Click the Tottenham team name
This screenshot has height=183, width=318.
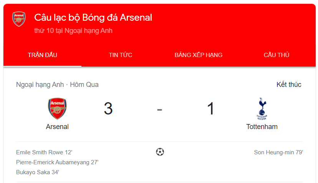point(262,127)
